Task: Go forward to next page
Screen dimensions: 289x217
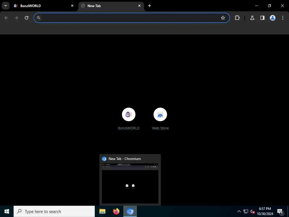Action: point(16,18)
